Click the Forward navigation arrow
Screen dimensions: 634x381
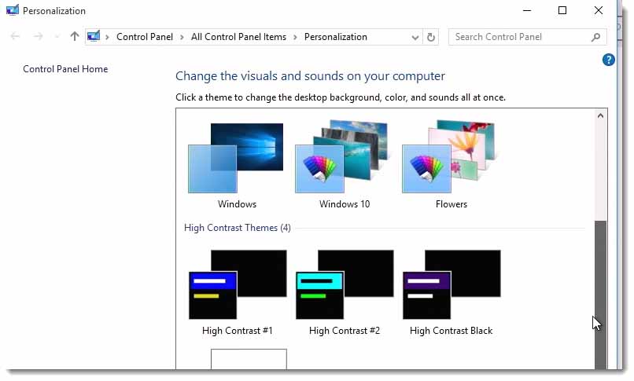pyautogui.click(x=38, y=37)
